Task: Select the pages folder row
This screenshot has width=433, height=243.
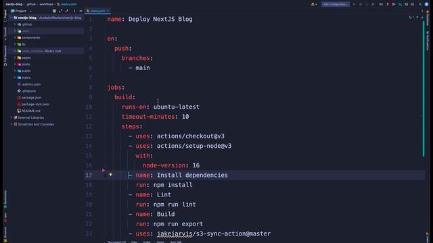Action: pyautogui.click(x=47, y=57)
